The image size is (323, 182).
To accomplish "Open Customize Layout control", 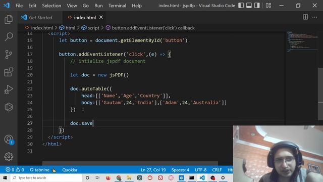I will click(268, 6).
